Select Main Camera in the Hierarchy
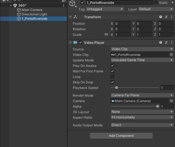This screenshot has width=175, height=147. point(32,10)
